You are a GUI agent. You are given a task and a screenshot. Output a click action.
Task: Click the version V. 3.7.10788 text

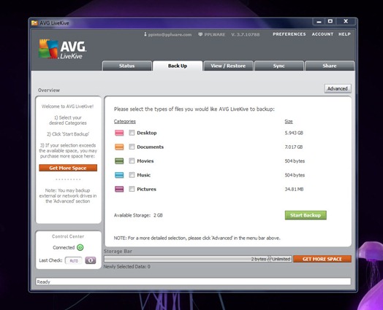(x=246, y=34)
